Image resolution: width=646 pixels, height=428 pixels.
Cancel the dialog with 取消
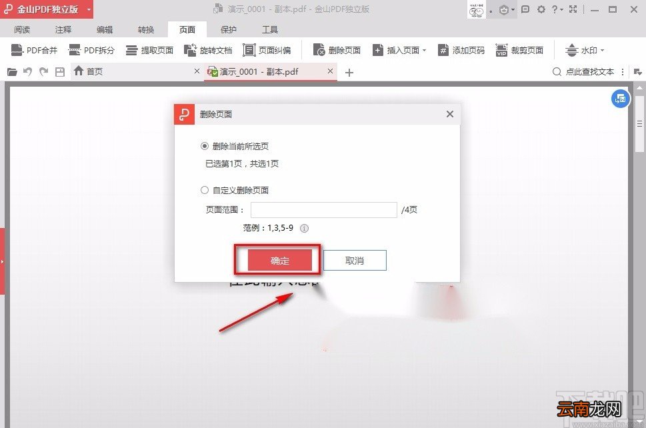pos(355,261)
